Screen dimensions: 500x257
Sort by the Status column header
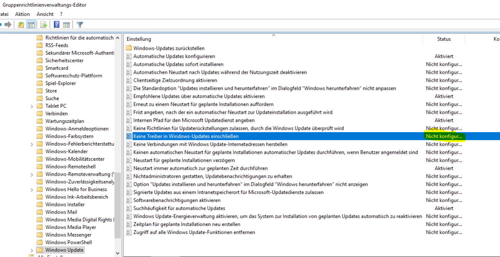click(x=444, y=39)
